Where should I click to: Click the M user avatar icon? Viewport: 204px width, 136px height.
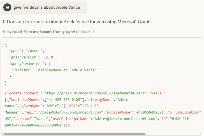click(x=7, y=7)
